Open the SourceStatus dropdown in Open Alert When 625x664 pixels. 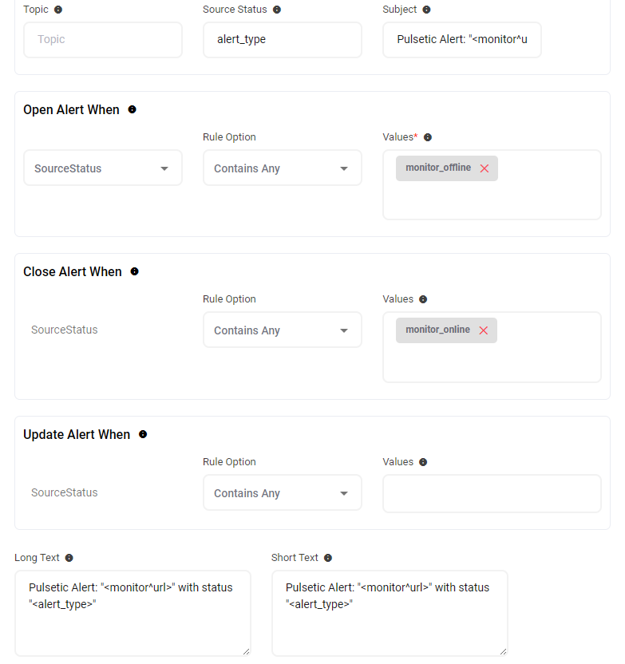point(103,168)
